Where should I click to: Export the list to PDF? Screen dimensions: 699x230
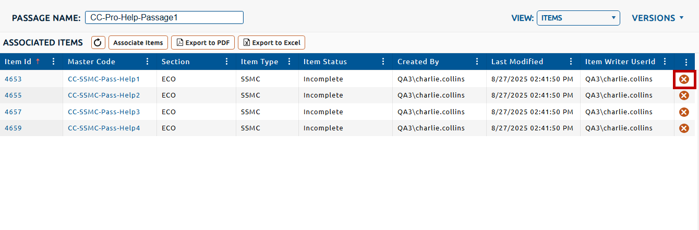coord(203,43)
